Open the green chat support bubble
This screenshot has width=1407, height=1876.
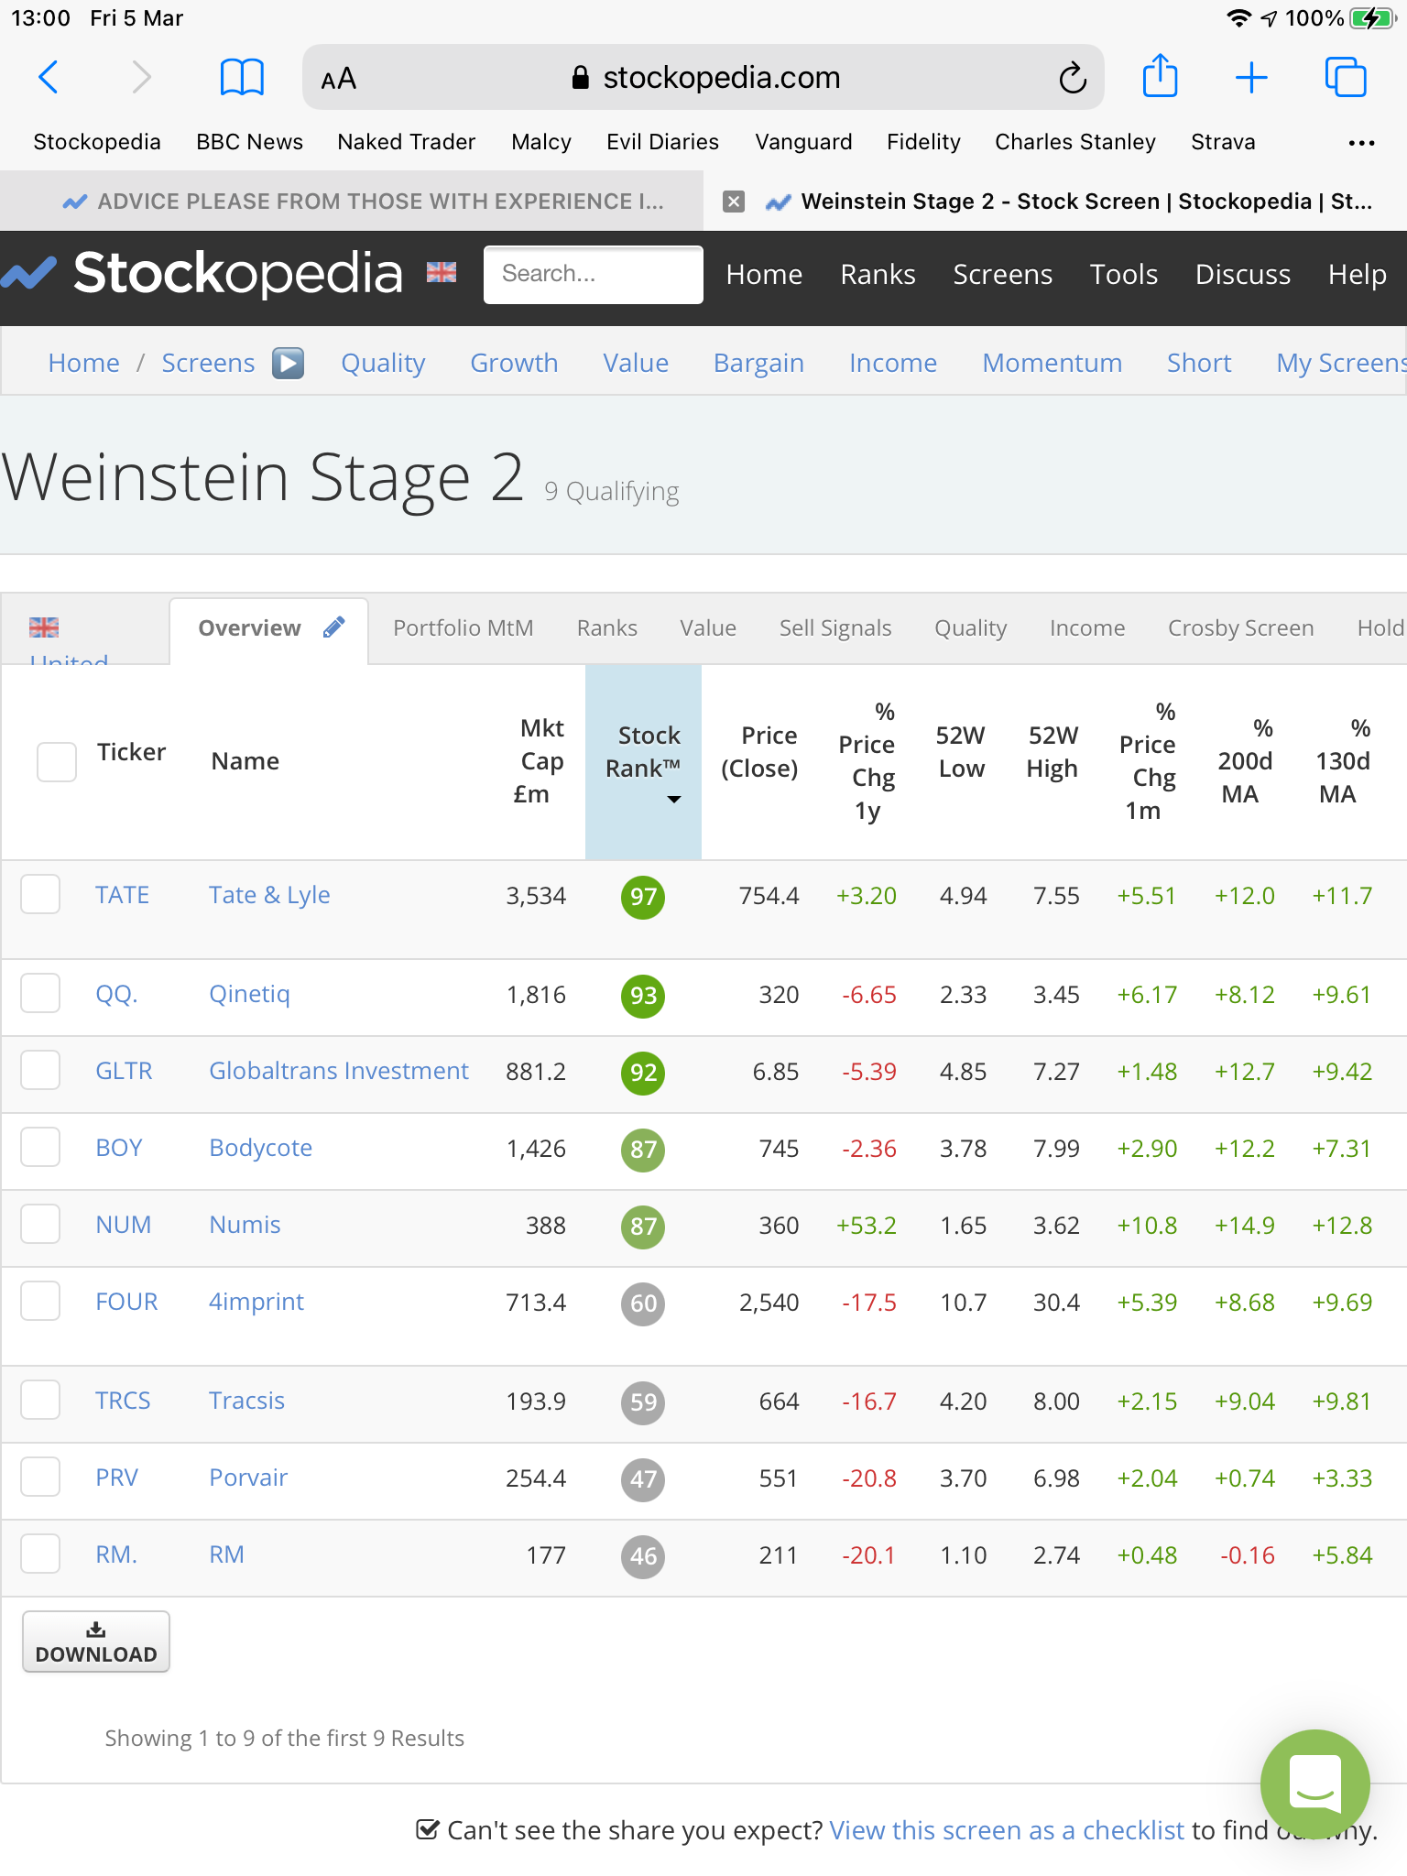(x=1314, y=1784)
